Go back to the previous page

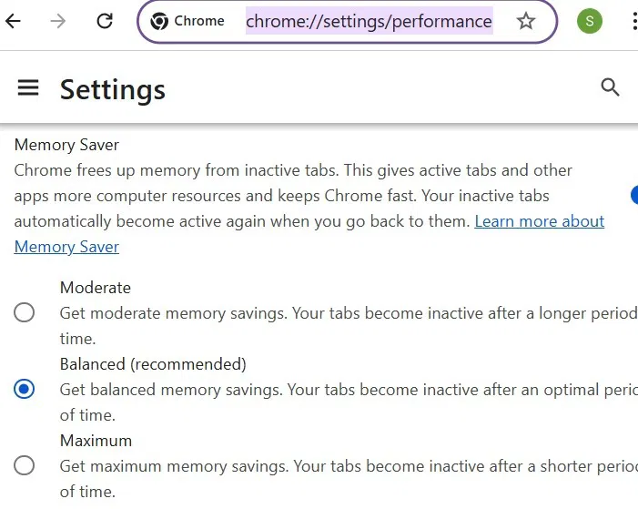pyautogui.click(x=13, y=21)
